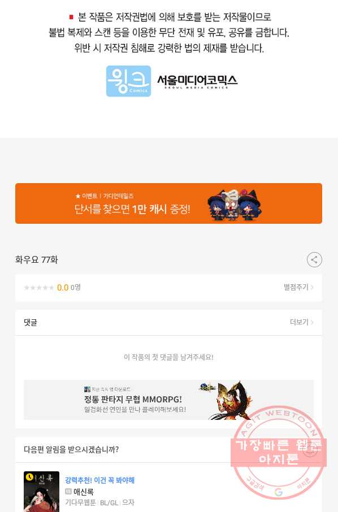Open 별점주기 rating chevron
338x512 pixels.
click(x=298, y=287)
